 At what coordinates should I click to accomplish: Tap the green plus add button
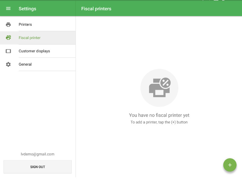point(230,165)
